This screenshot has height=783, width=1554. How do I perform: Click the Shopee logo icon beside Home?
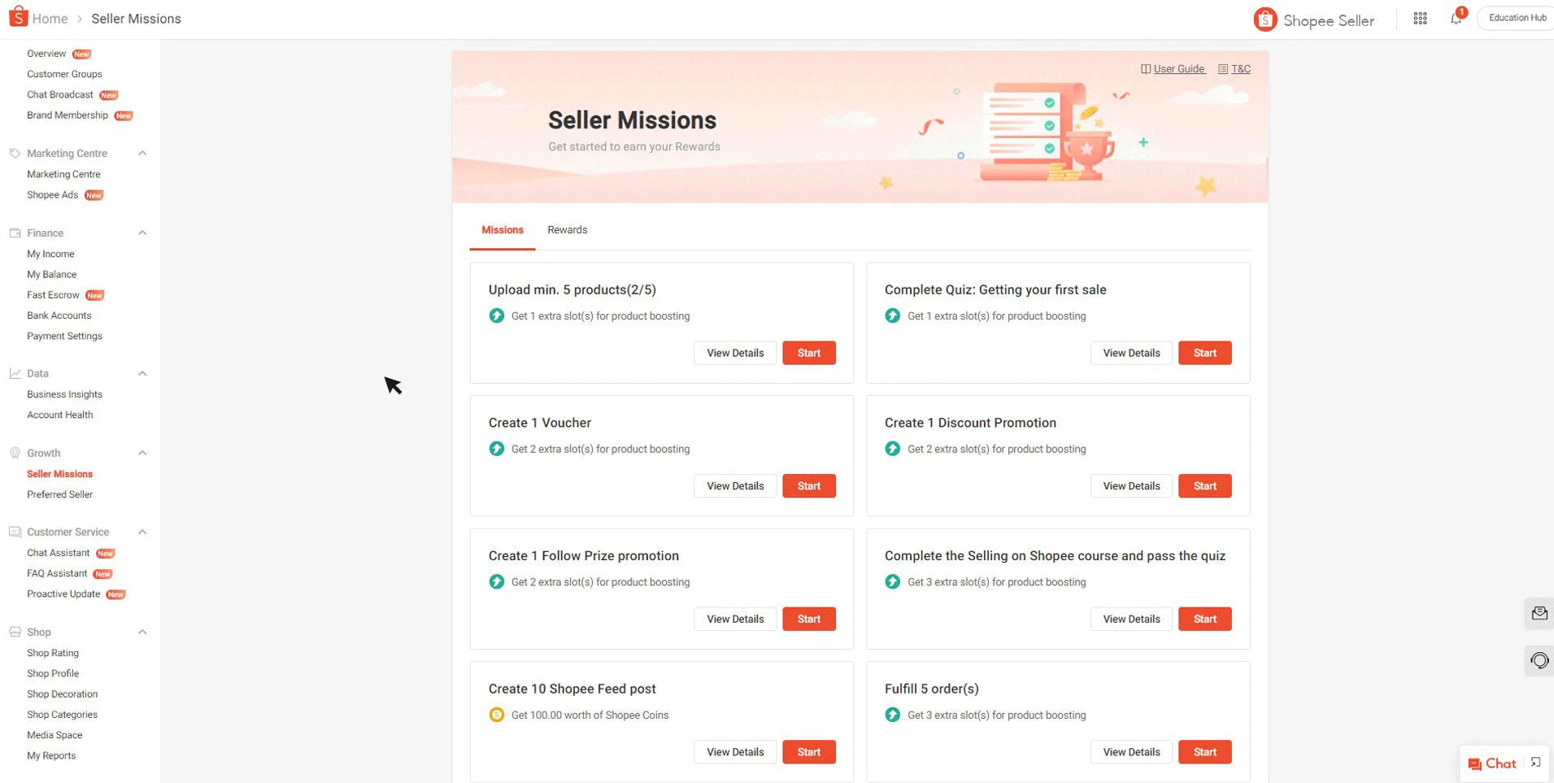coord(18,17)
